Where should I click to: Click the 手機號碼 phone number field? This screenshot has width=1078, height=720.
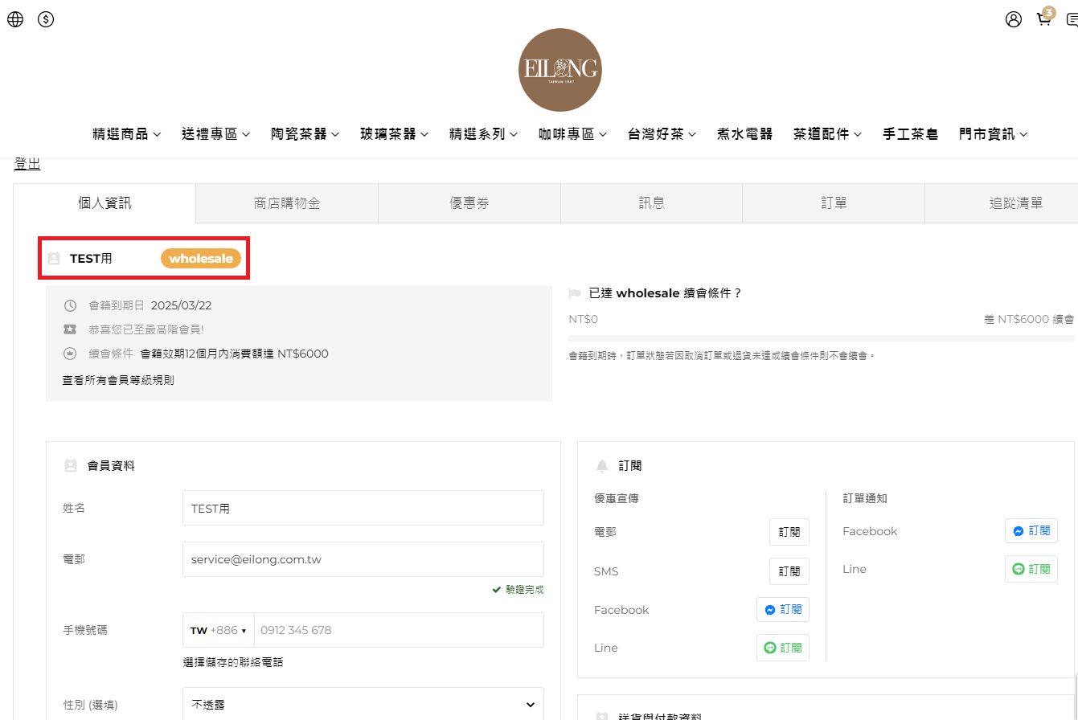[398, 630]
